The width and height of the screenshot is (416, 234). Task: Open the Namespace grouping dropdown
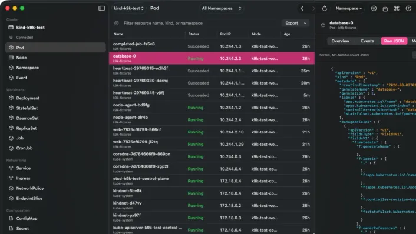[x=349, y=8]
